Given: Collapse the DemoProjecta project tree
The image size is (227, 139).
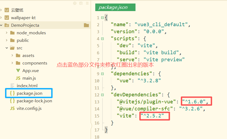Looking at the screenshot, I should point(1,25).
